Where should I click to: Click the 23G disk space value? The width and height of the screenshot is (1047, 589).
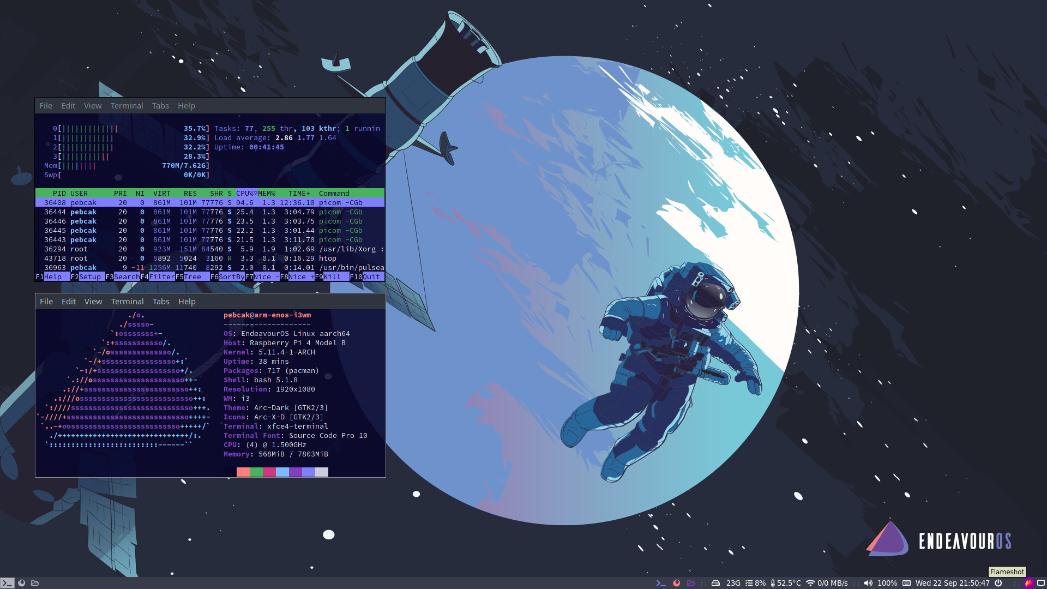[733, 583]
